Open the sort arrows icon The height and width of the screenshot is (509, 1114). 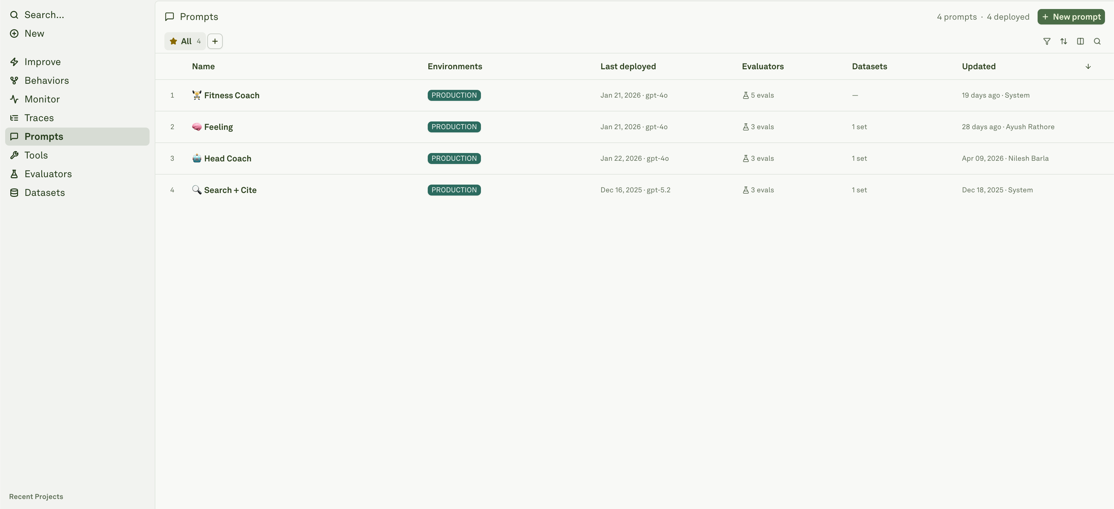1064,42
